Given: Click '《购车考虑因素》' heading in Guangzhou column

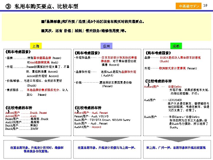Looking at the screenshot, I should (88, 53).
